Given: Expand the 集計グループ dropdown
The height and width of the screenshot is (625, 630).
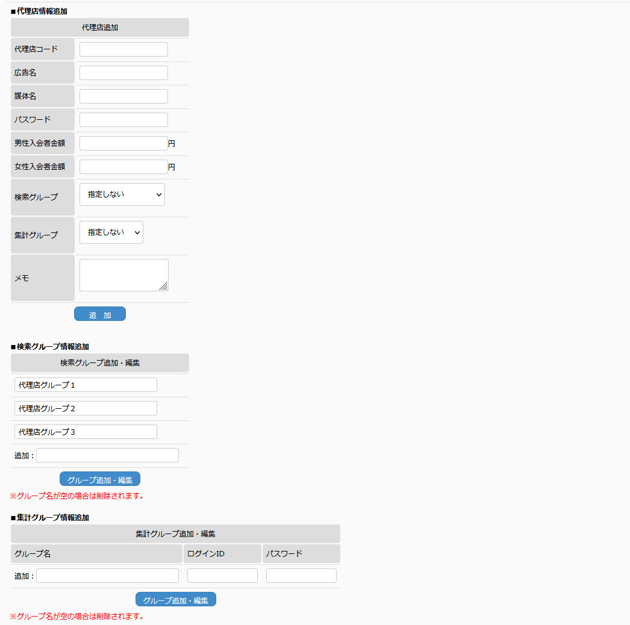Looking at the screenshot, I should click(111, 232).
